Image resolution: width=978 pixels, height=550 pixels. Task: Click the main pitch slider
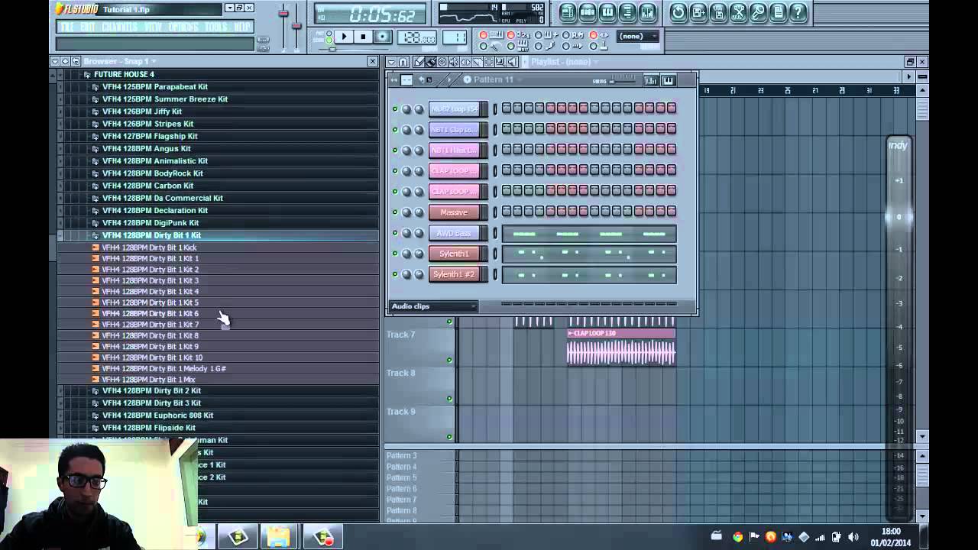296,27
